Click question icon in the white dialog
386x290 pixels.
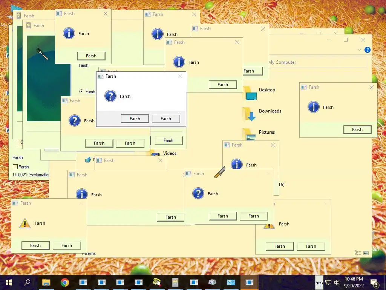click(x=110, y=96)
